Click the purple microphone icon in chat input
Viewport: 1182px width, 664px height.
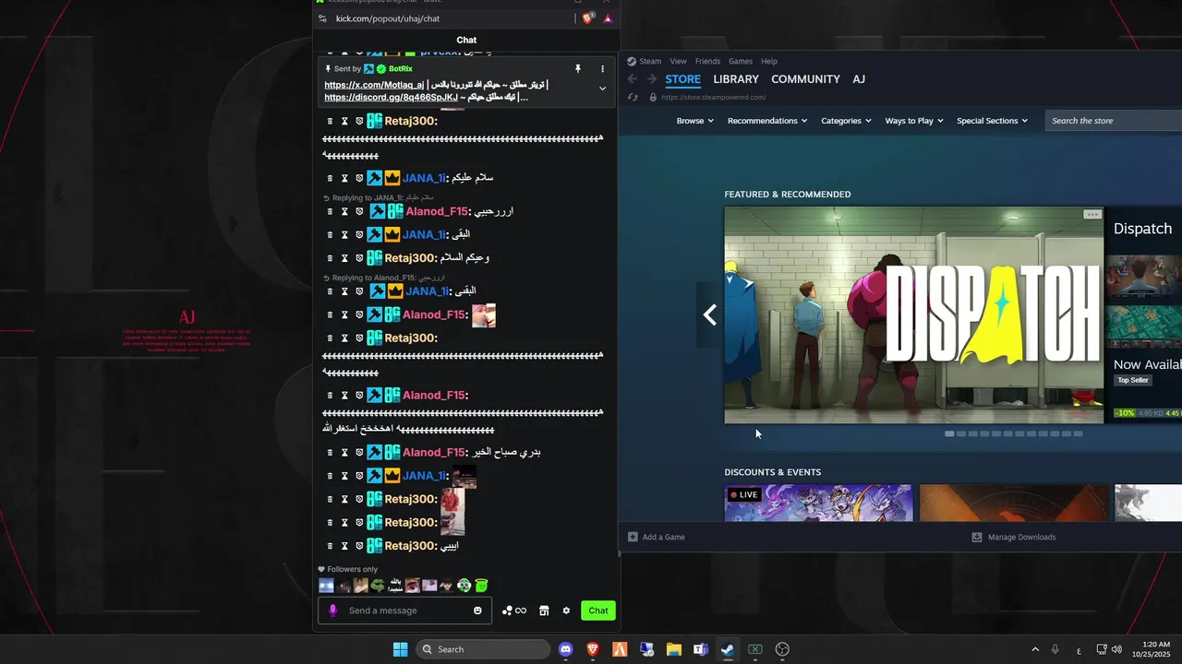(333, 611)
